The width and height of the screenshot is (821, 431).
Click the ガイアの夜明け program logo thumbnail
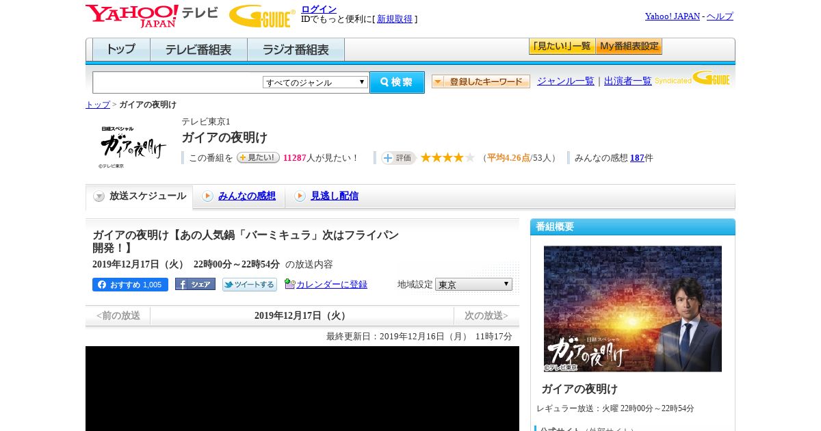pos(133,146)
